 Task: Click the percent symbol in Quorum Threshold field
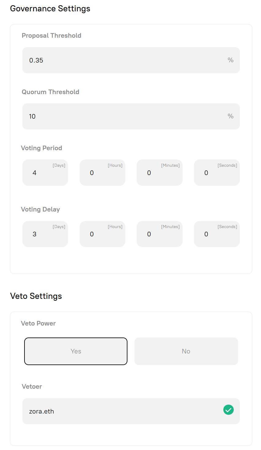pyautogui.click(x=230, y=116)
